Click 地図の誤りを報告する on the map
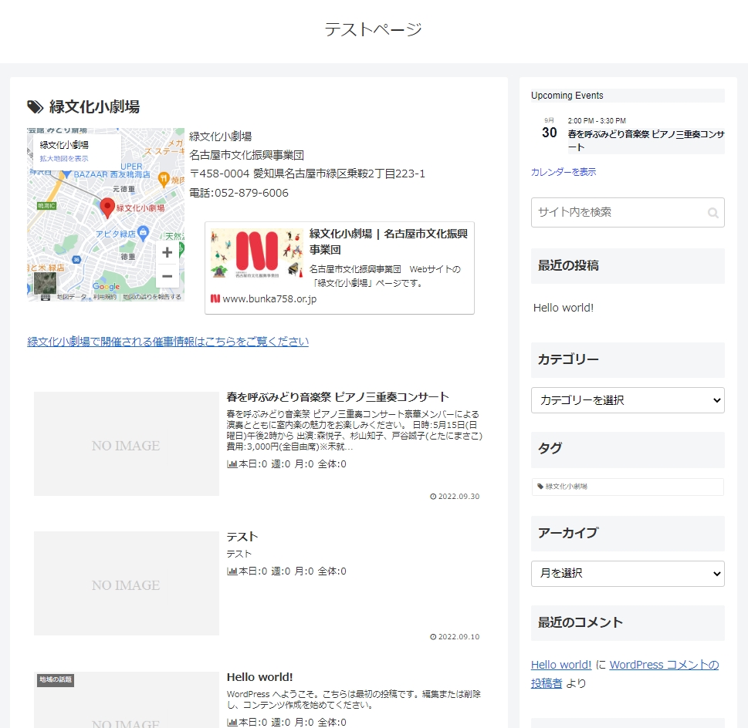This screenshot has height=728, width=748. [x=152, y=297]
